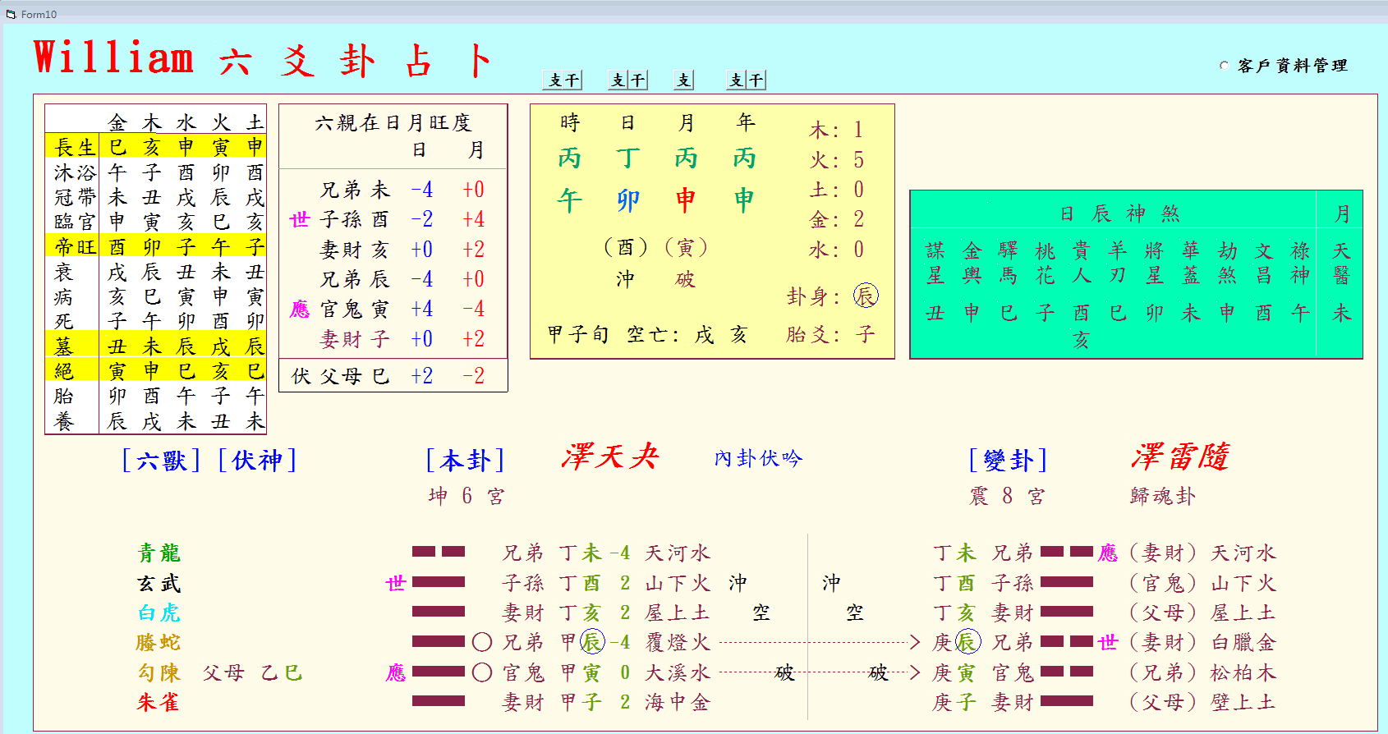
Task: Click the 螣蛇 six-beast label
Action: click(159, 642)
